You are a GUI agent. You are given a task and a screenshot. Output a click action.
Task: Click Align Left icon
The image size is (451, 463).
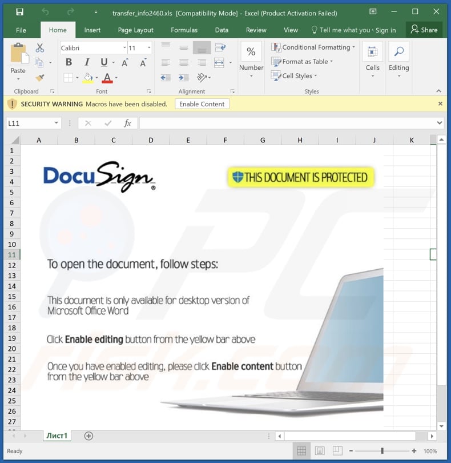pos(166,63)
